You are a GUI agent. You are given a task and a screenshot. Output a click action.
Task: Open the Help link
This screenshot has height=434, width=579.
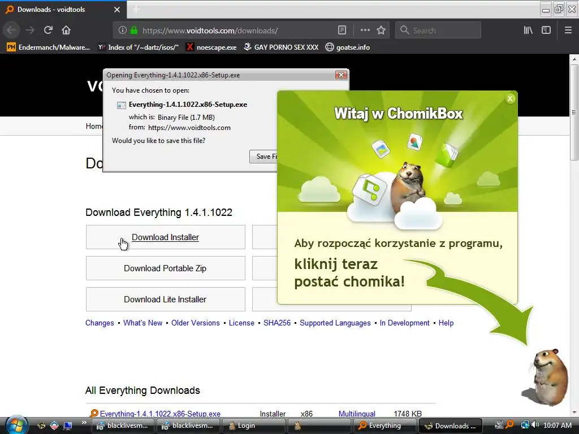click(x=446, y=323)
